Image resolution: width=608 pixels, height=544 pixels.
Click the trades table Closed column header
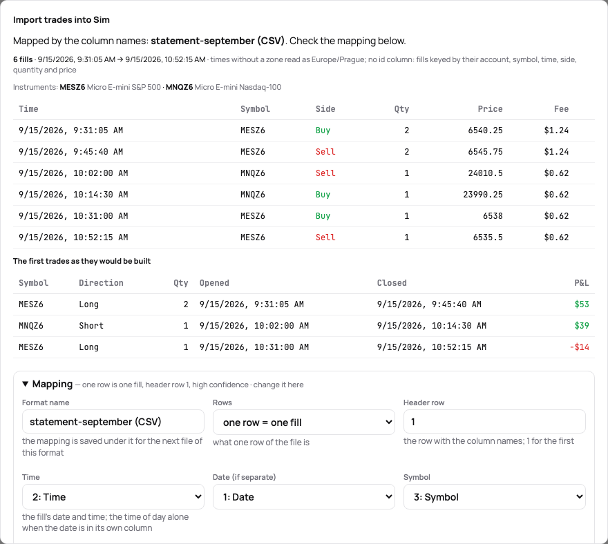pyautogui.click(x=392, y=283)
